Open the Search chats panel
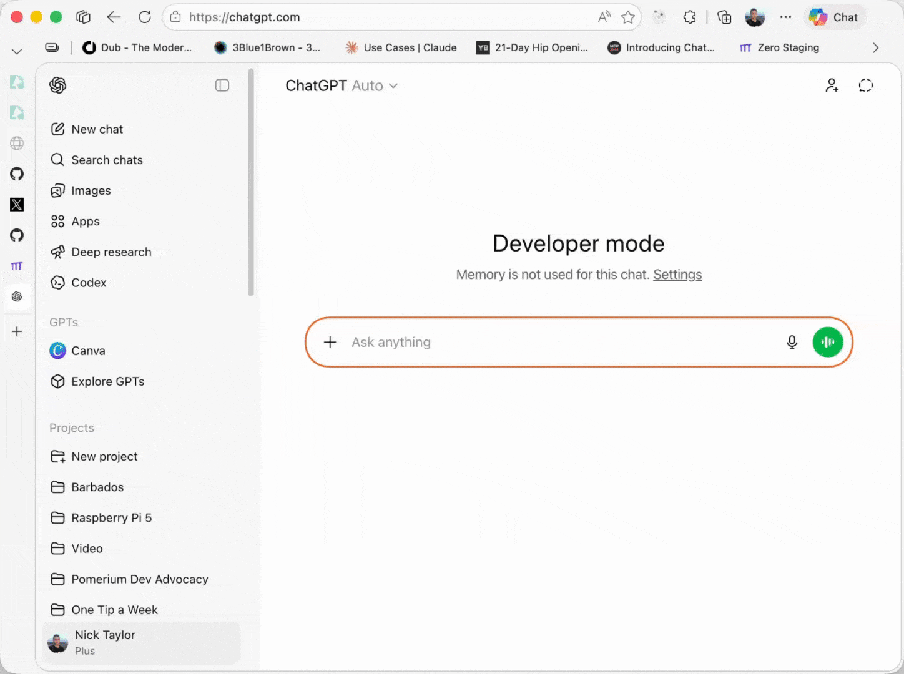The height and width of the screenshot is (674, 904). point(106,160)
